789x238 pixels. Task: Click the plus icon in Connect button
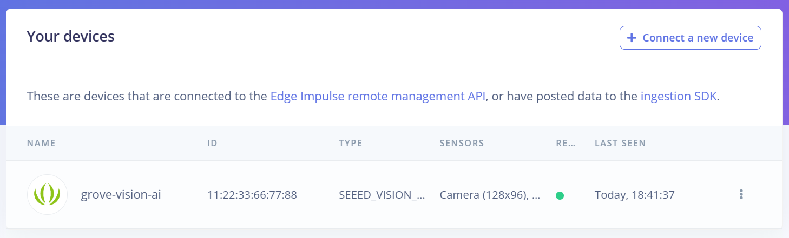click(x=631, y=38)
